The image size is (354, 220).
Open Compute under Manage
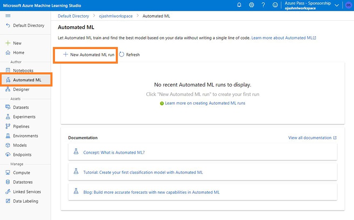[21, 173]
